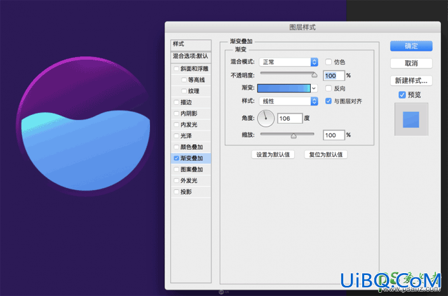This screenshot has width=448, height=296.
Task: Expand the gradient picker arrow
Action: pyautogui.click(x=314, y=88)
